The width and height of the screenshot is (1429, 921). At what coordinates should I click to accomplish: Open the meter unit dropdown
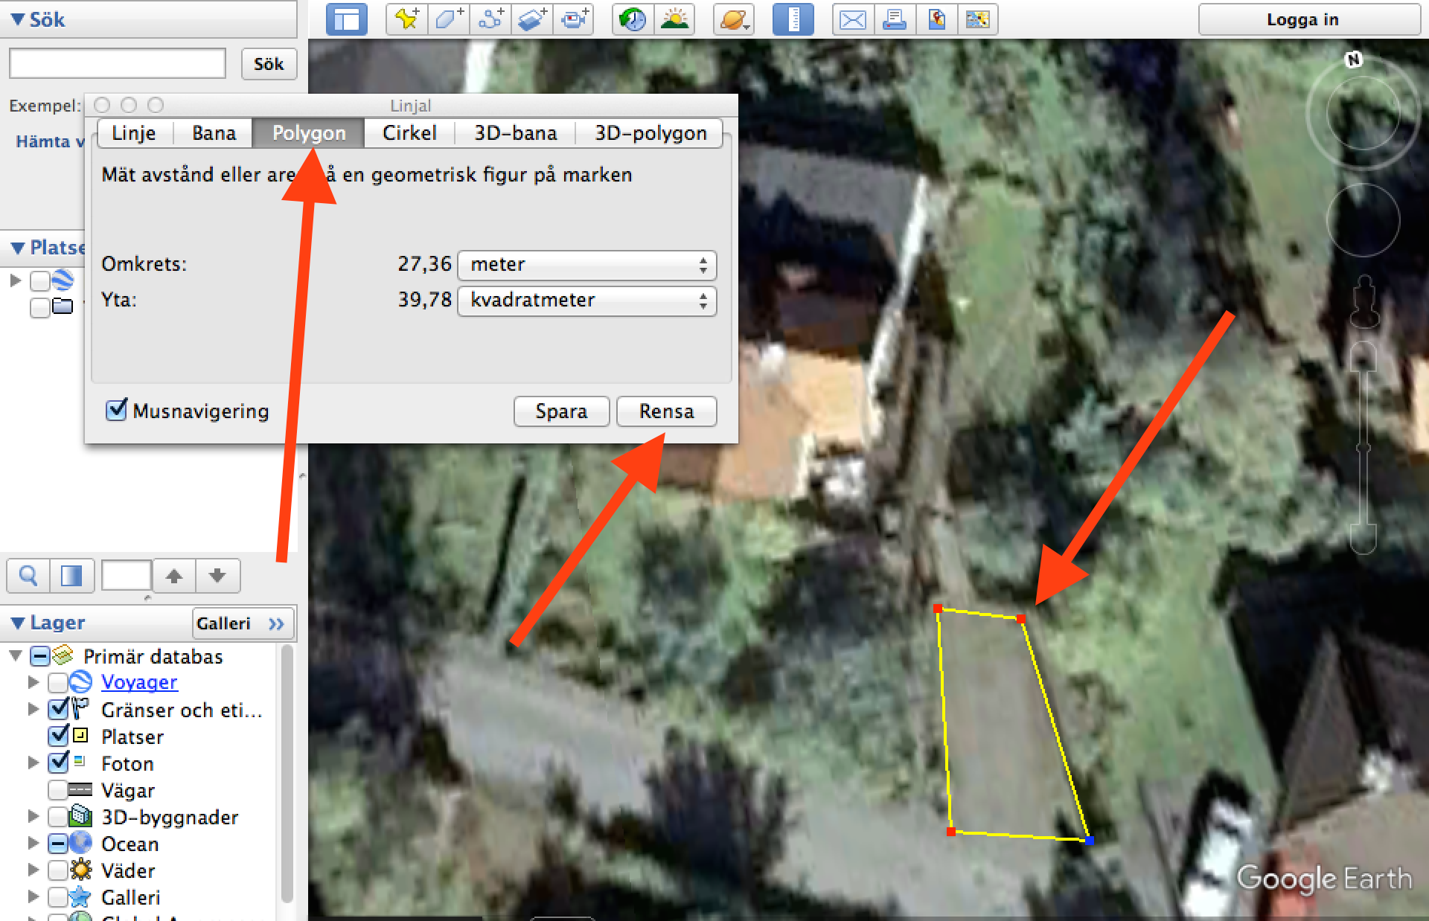[x=587, y=265]
